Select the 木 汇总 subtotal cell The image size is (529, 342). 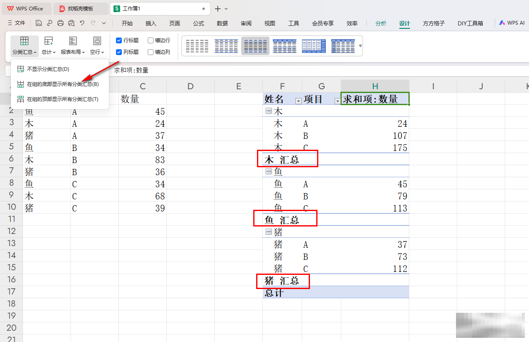pos(282,159)
